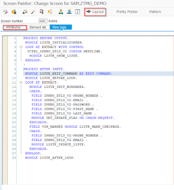Toggle Display/Change mode glasses icon

[x=6, y=12]
